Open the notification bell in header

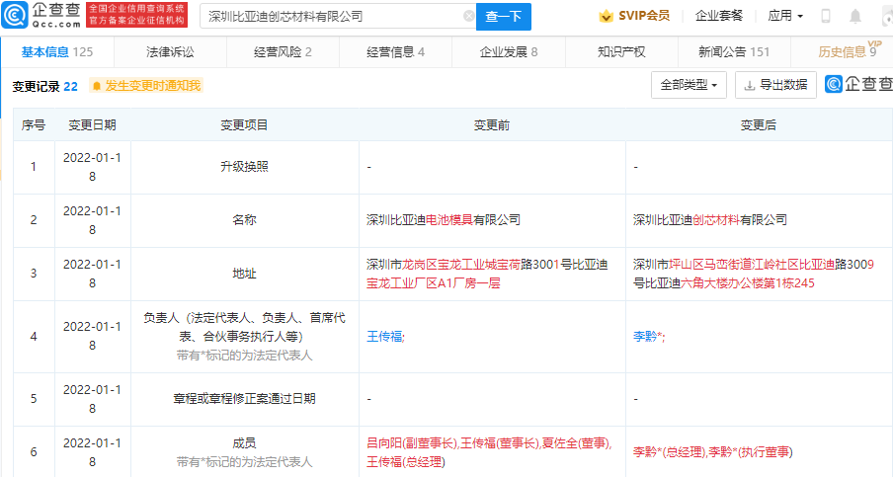(x=854, y=16)
